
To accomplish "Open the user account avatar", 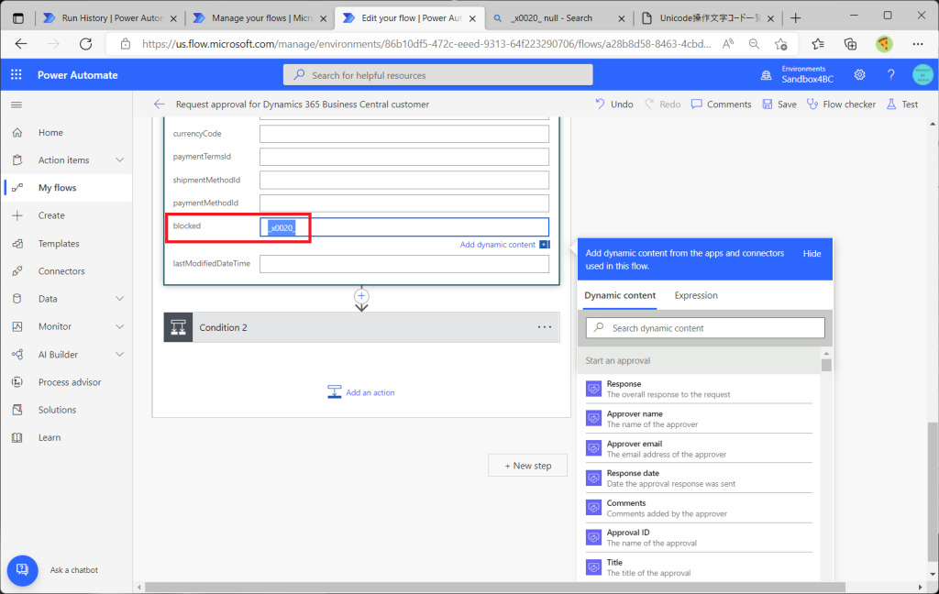I will 922,75.
